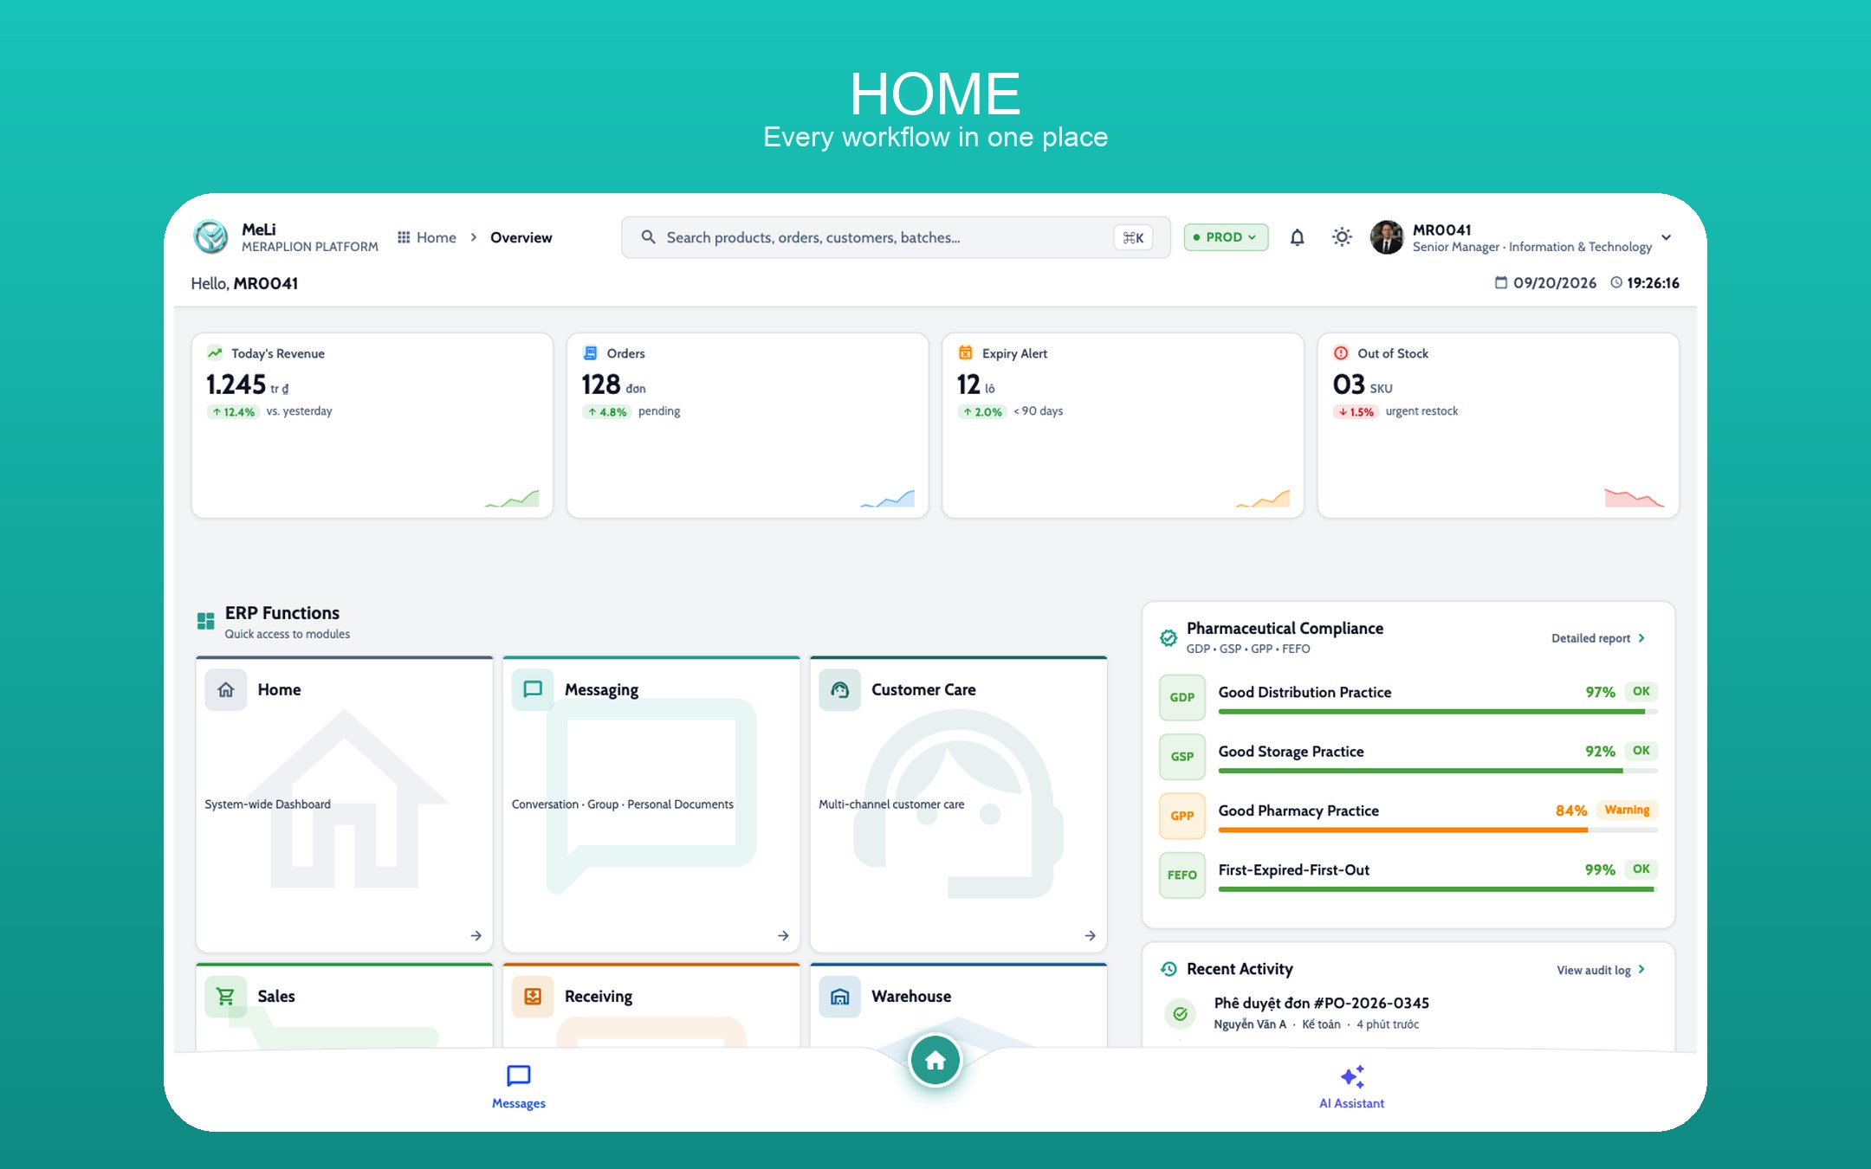Open the Customer Care headset icon

pos(840,689)
